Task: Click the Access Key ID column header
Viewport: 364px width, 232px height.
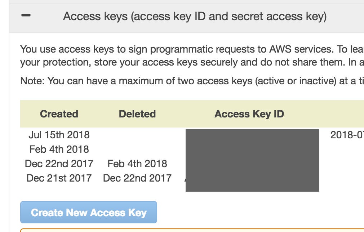Action: [x=249, y=114]
